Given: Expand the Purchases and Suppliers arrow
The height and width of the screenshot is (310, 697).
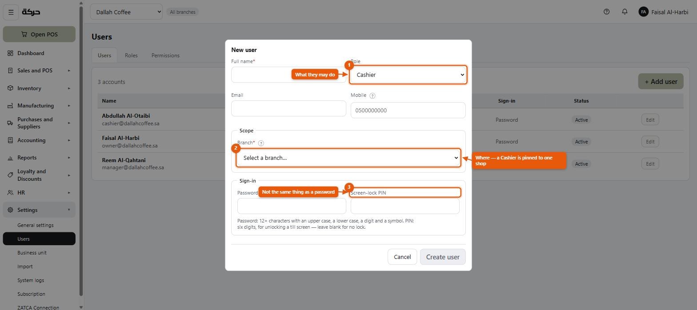Looking at the screenshot, I should (69, 123).
